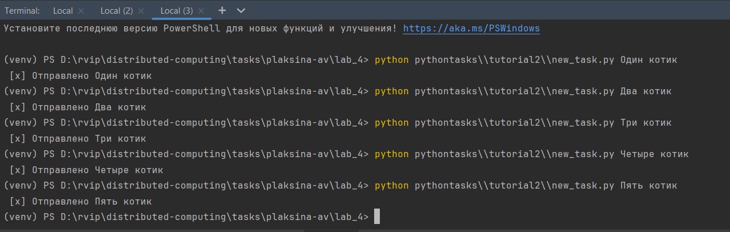
Task: Close the Local (2) terminal tab
Action: pos(141,11)
